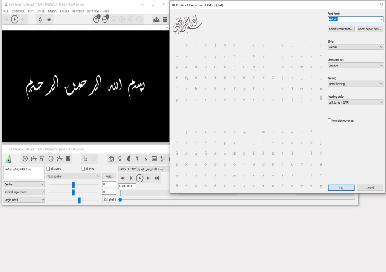Screen dimensions: 386x272
Task: Play the show in the preview window toolbar
Action: pyautogui.click(x=15, y=19)
